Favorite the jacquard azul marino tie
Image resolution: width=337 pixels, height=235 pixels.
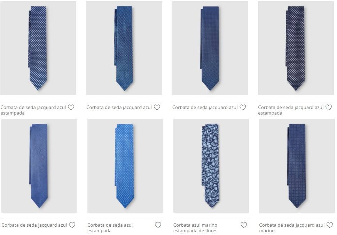coord(330,225)
